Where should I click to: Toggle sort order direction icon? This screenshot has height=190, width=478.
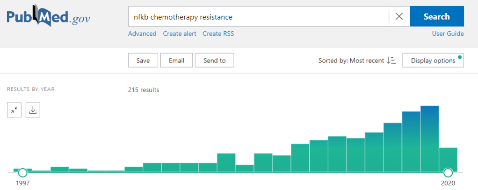click(x=391, y=61)
